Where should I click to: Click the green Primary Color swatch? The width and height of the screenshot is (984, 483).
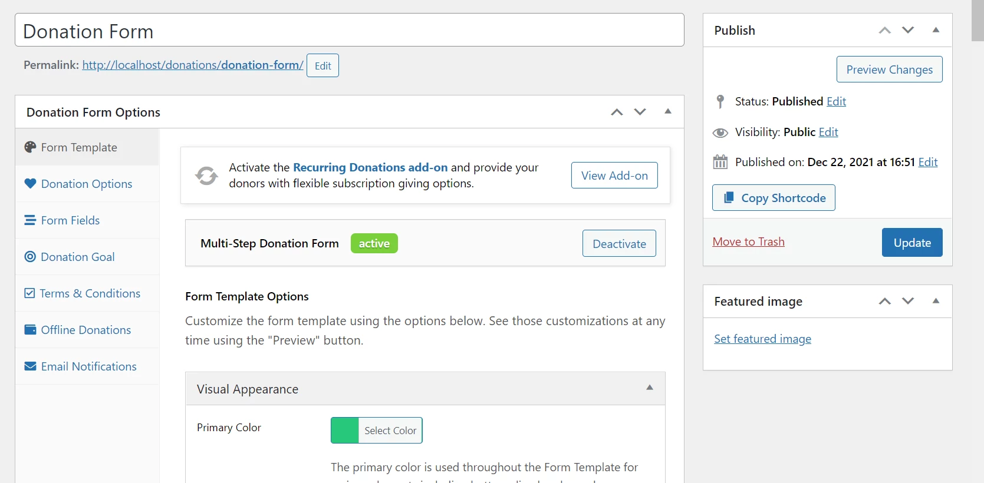345,431
